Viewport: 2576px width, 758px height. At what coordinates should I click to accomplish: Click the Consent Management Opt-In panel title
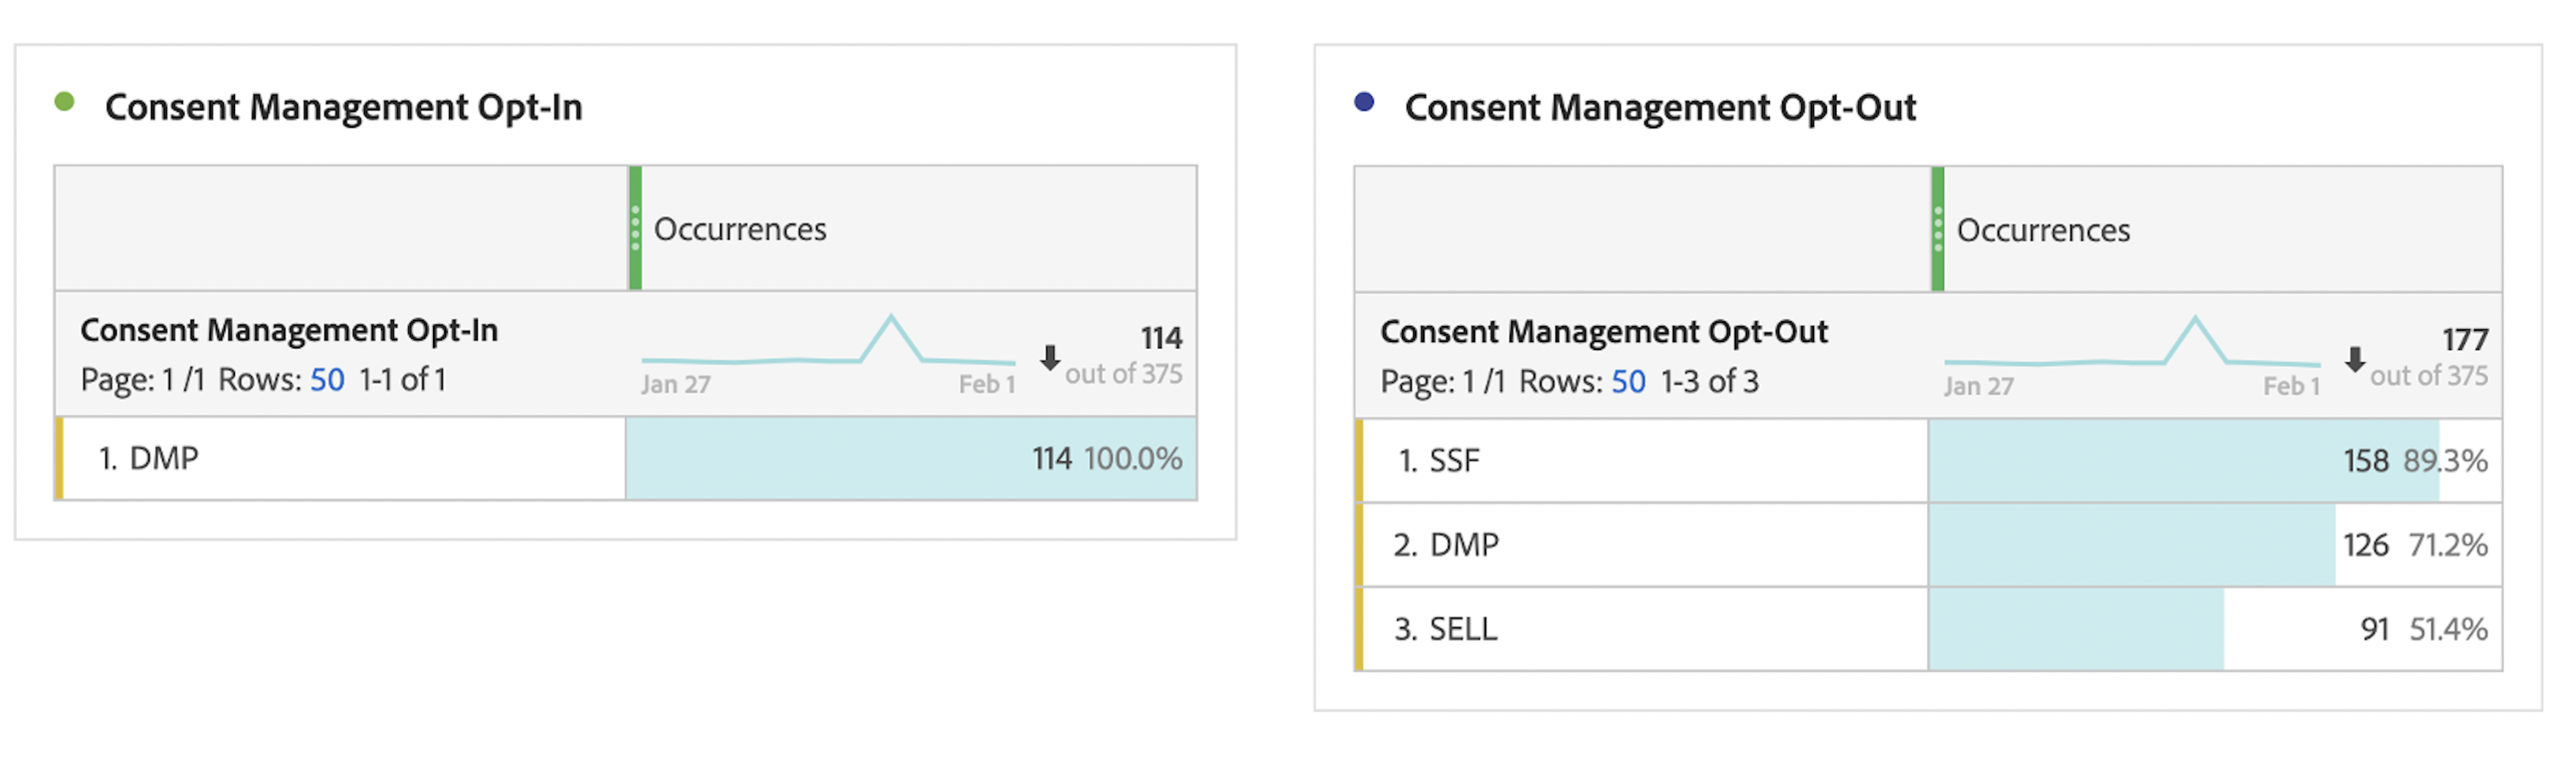343,108
